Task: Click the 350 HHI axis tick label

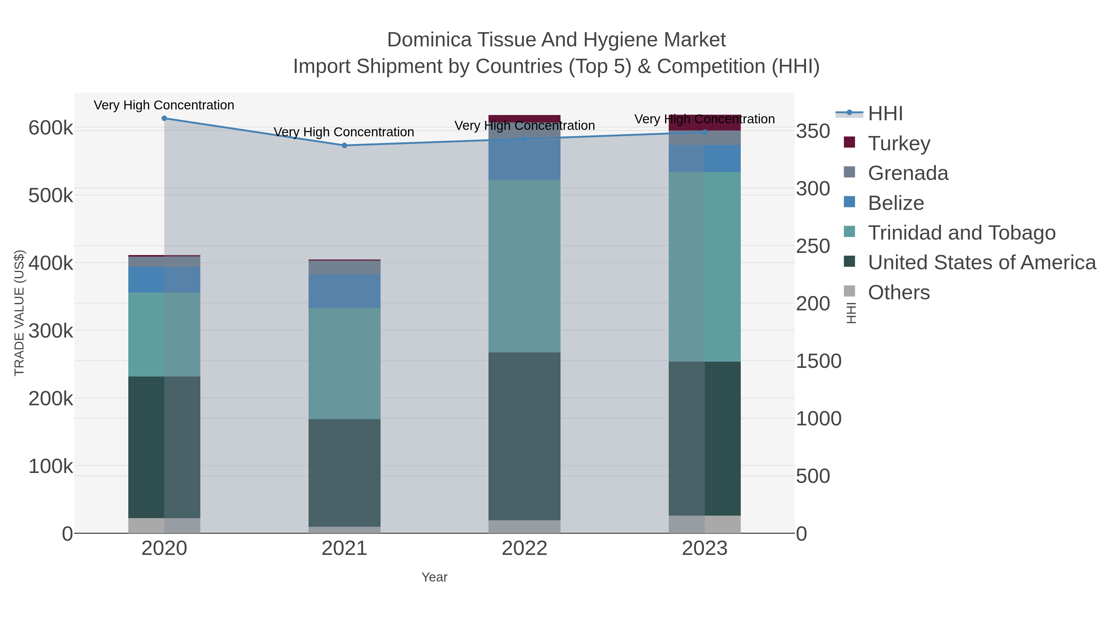Action: click(813, 131)
